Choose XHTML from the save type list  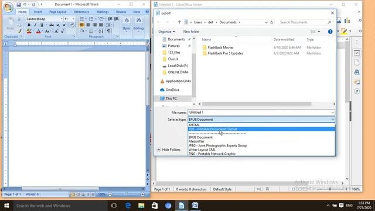(261, 125)
